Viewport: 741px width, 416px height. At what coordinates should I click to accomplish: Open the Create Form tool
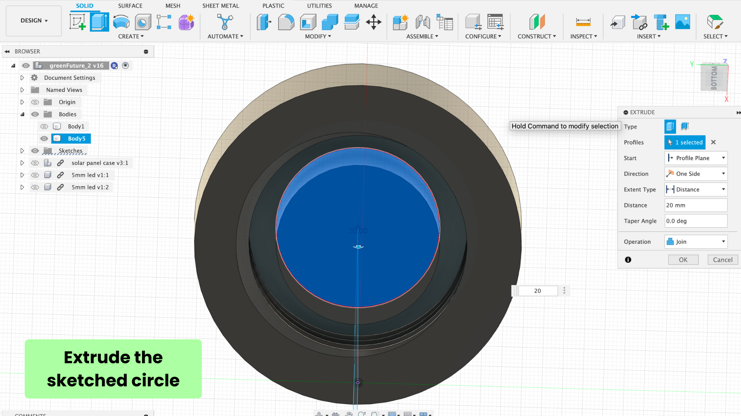point(186,22)
